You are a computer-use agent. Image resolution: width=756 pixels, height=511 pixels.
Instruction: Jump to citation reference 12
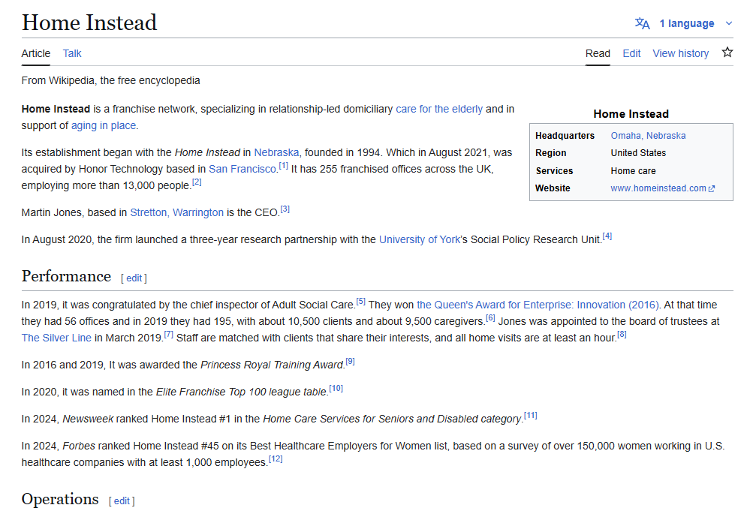pyautogui.click(x=276, y=459)
